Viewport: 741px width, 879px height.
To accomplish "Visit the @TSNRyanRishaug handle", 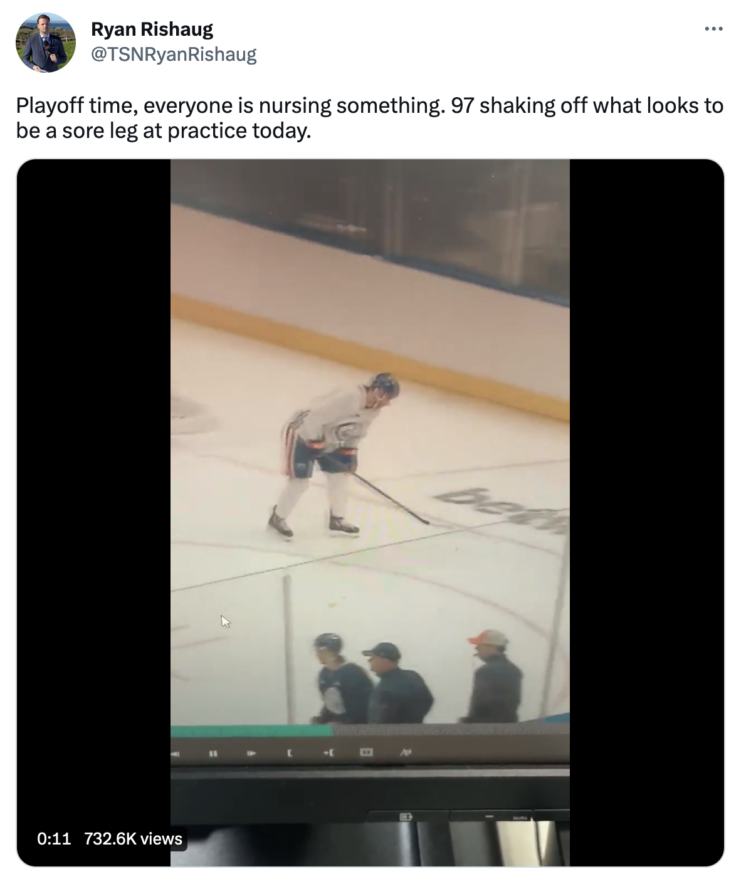I will click(x=174, y=55).
